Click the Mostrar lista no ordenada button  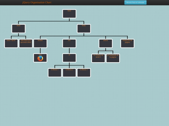(x=136, y=2)
